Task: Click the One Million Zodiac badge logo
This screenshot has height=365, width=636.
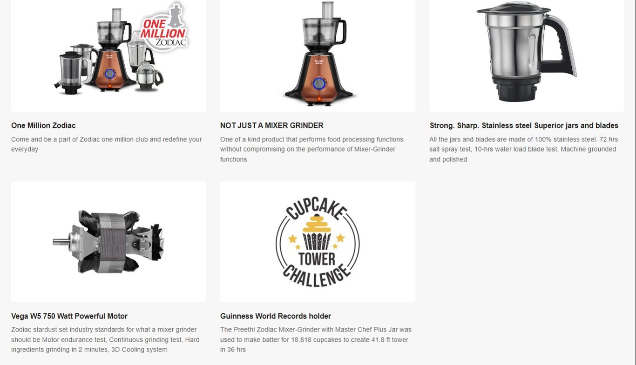Action: pyautogui.click(x=164, y=27)
